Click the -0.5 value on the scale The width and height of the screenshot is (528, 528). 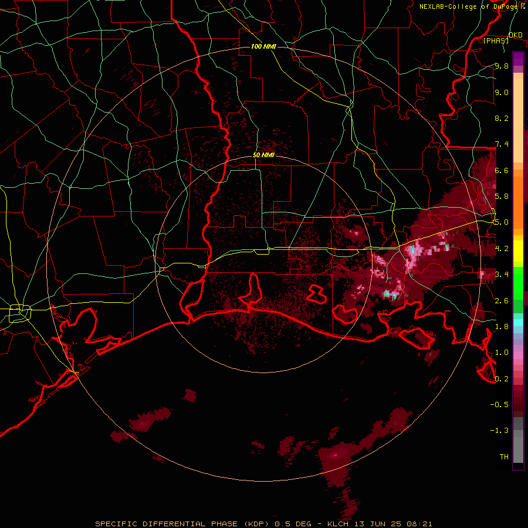(x=499, y=404)
